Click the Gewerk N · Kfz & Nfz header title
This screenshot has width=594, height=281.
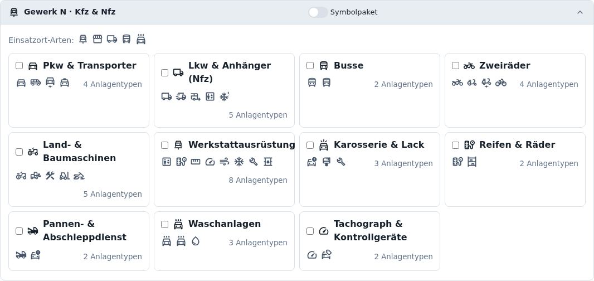(70, 12)
